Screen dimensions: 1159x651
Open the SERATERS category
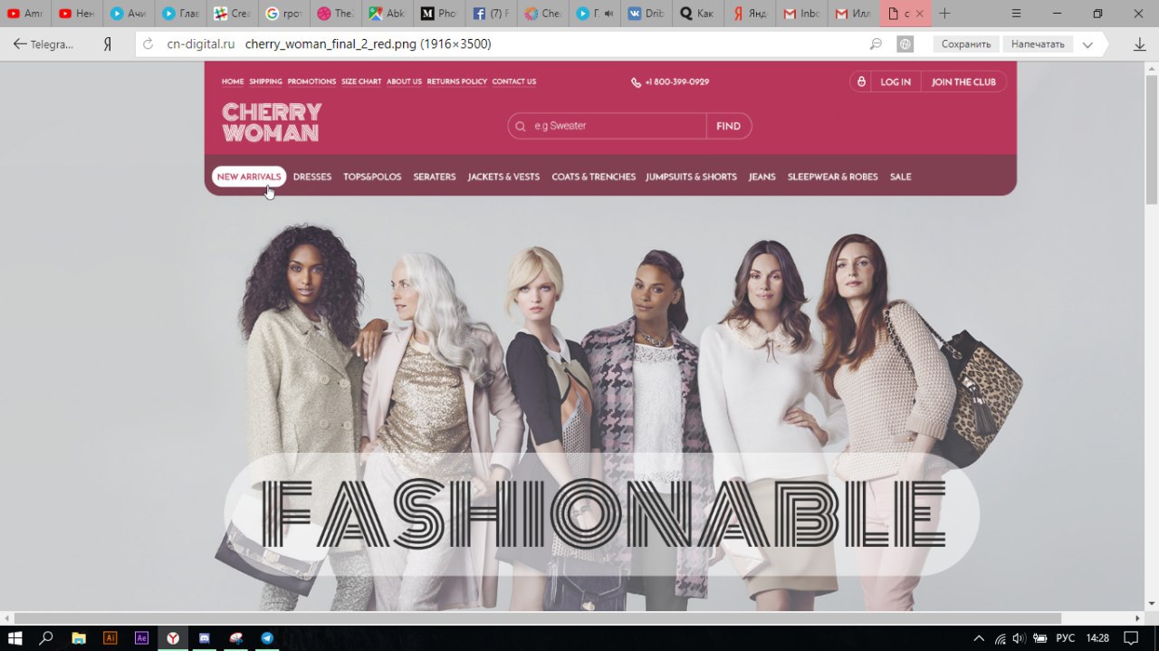pos(435,177)
